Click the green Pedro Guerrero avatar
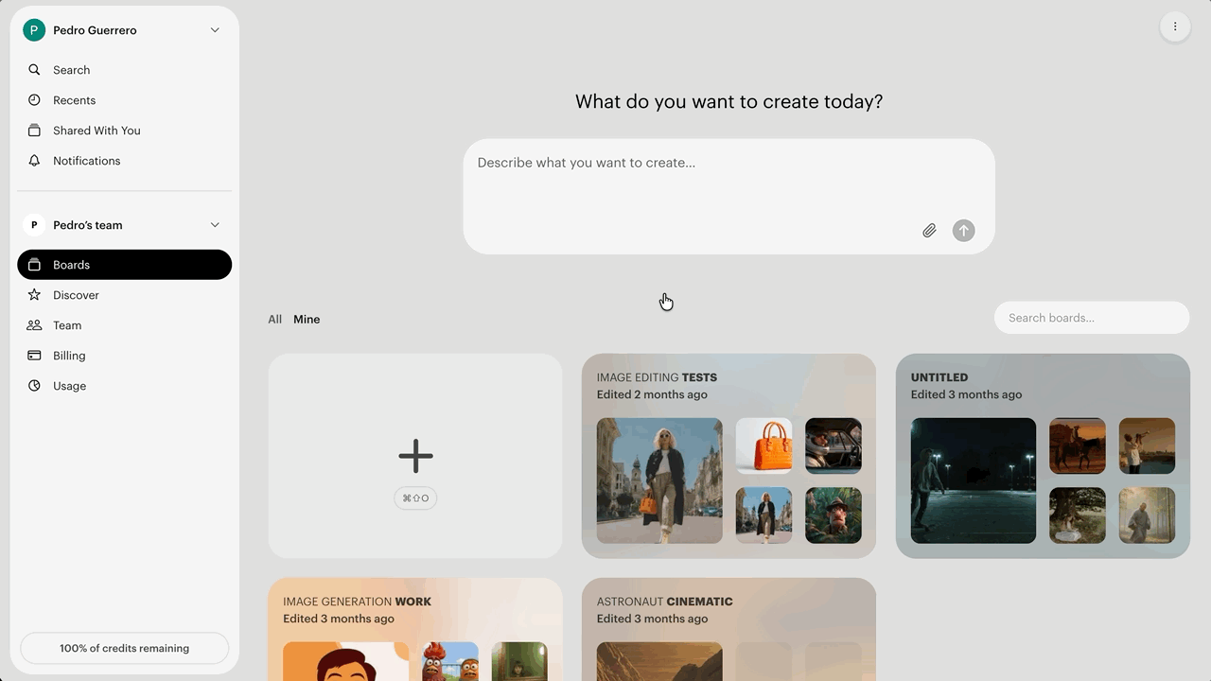This screenshot has height=681, width=1211. point(34,30)
